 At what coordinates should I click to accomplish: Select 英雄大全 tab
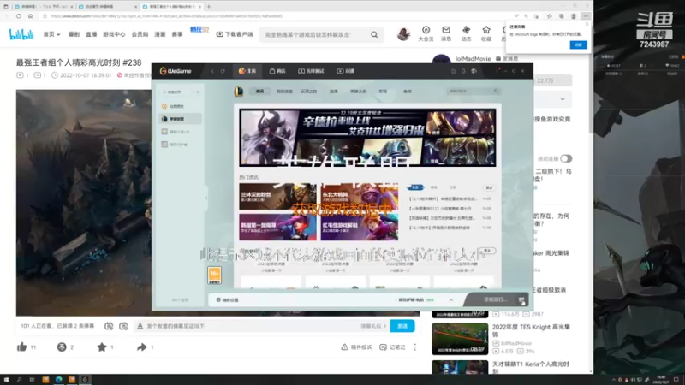point(358,92)
